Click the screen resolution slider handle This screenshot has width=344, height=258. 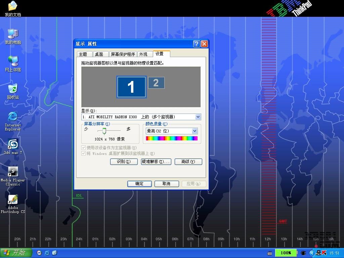[x=104, y=131]
